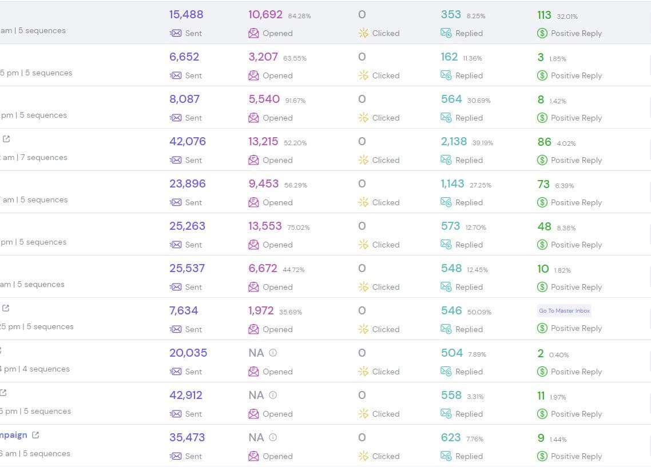
Task: Click the Positive Reply dollar icon next to 113
Action: 541,33
